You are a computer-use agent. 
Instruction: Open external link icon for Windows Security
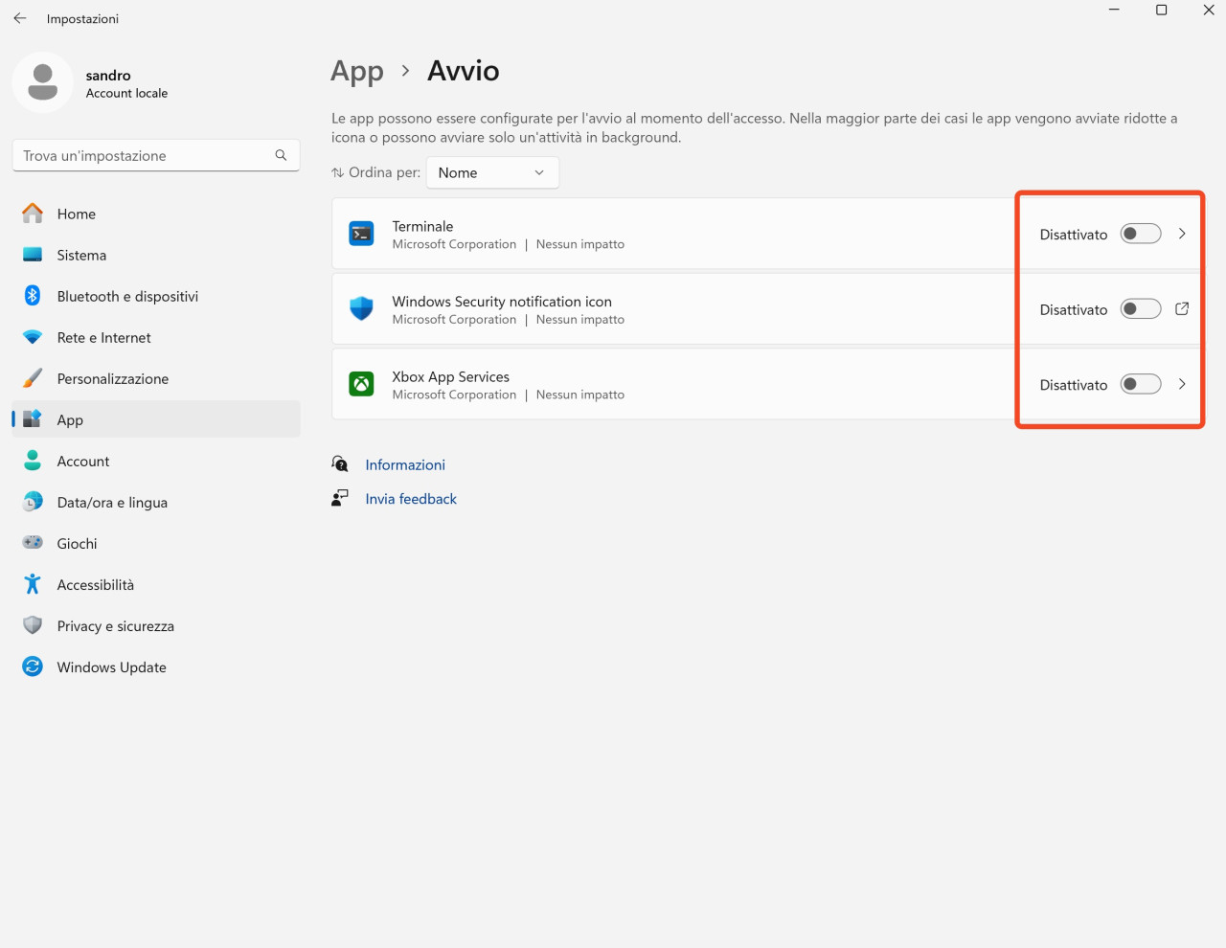[x=1182, y=308]
